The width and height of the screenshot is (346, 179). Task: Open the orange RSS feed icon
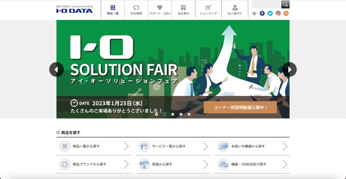click(286, 13)
